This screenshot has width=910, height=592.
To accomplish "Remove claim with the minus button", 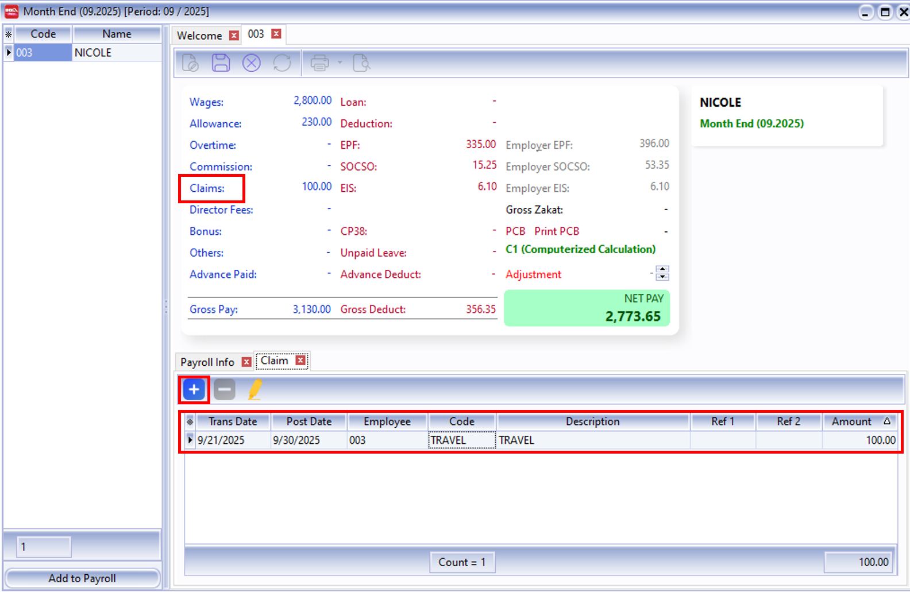I will pyautogui.click(x=225, y=389).
